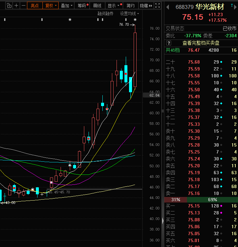Enter fullscreen chart with expand icon
This screenshot has width=238, height=247.
157,6
